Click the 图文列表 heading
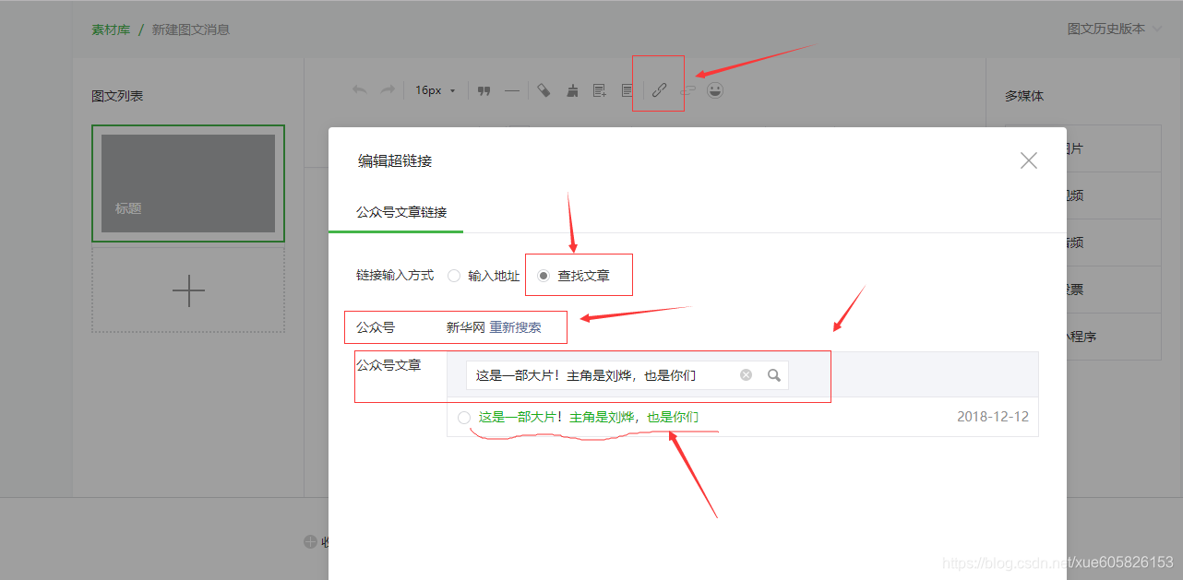The width and height of the screenshot is (1183, 580). coord(117,96)
